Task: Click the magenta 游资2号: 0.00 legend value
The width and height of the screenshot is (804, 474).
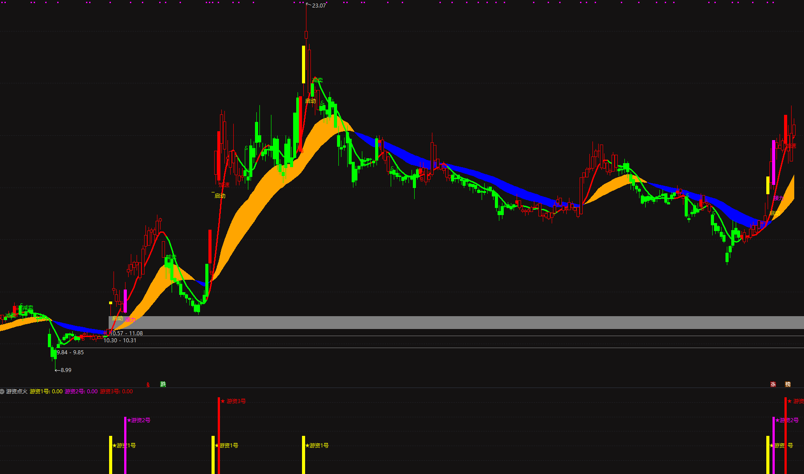Action: [81, 392]
